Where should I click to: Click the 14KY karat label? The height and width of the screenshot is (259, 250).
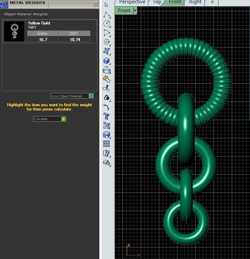pyautogui.click(x=32, y=27)
